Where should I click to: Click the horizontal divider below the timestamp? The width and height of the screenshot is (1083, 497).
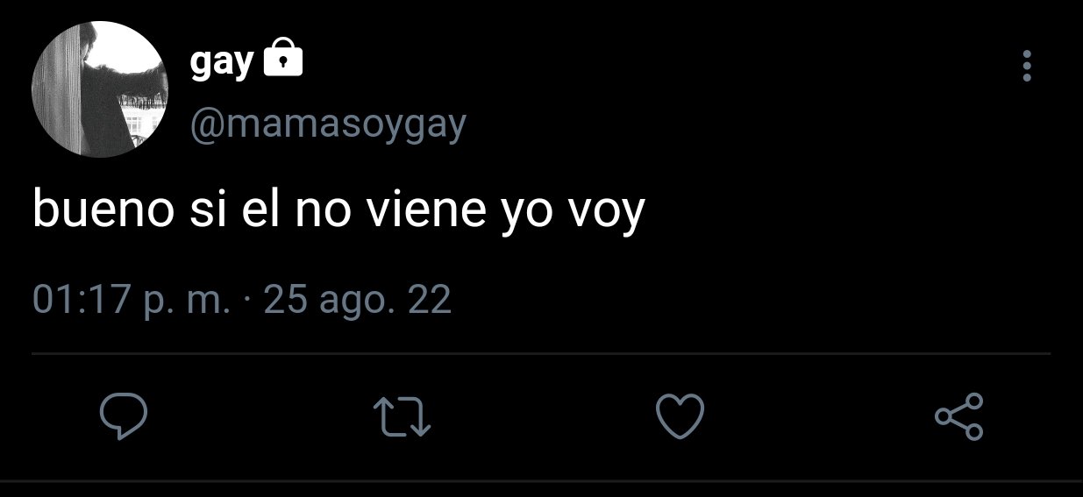[541, 353]
